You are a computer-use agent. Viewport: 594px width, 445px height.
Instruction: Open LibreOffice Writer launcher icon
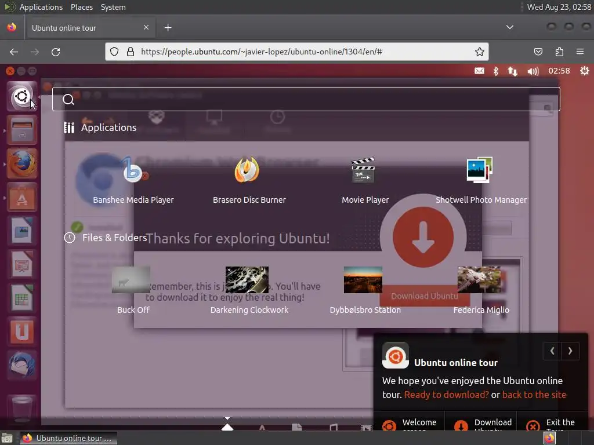pyautogui.click(x=21, y=231)
